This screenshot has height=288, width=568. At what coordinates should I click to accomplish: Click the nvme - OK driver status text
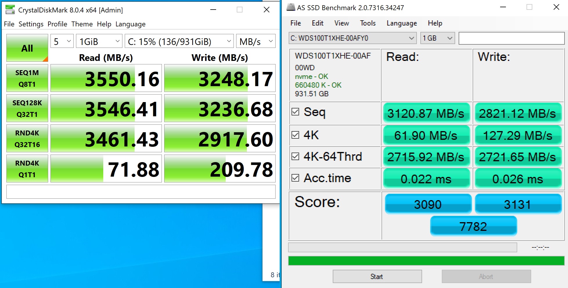point(311,77)
